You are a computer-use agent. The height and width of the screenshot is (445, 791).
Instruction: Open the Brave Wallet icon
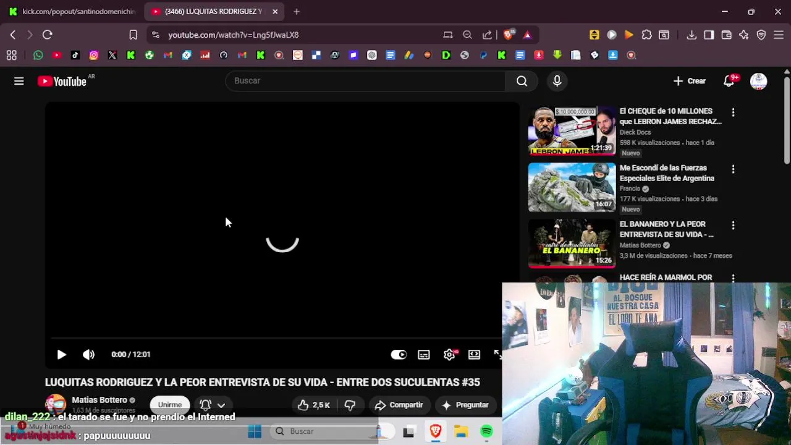[x=726, y=35]
